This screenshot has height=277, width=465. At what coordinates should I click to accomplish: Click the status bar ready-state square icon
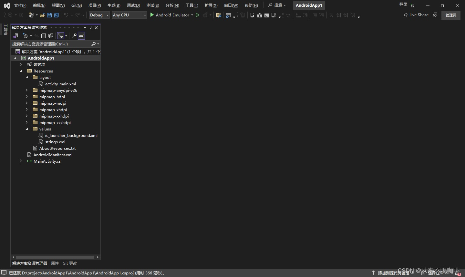tap(4, 273)
